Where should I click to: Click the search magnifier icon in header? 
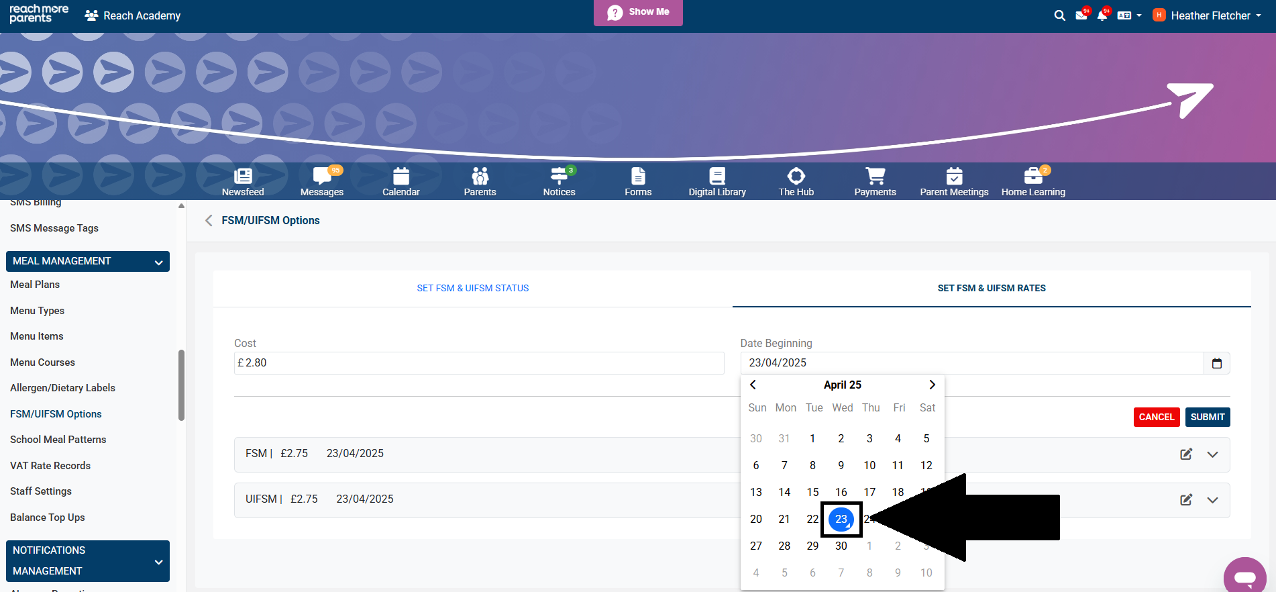pyautogui.click(x=1059, y=15)
